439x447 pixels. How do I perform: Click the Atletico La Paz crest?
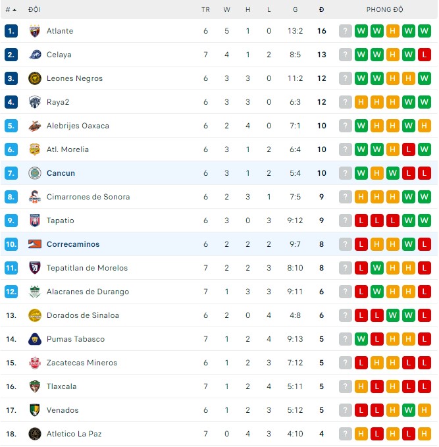(35, 434)
